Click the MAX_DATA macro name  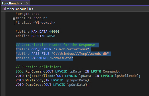(39, 32)
